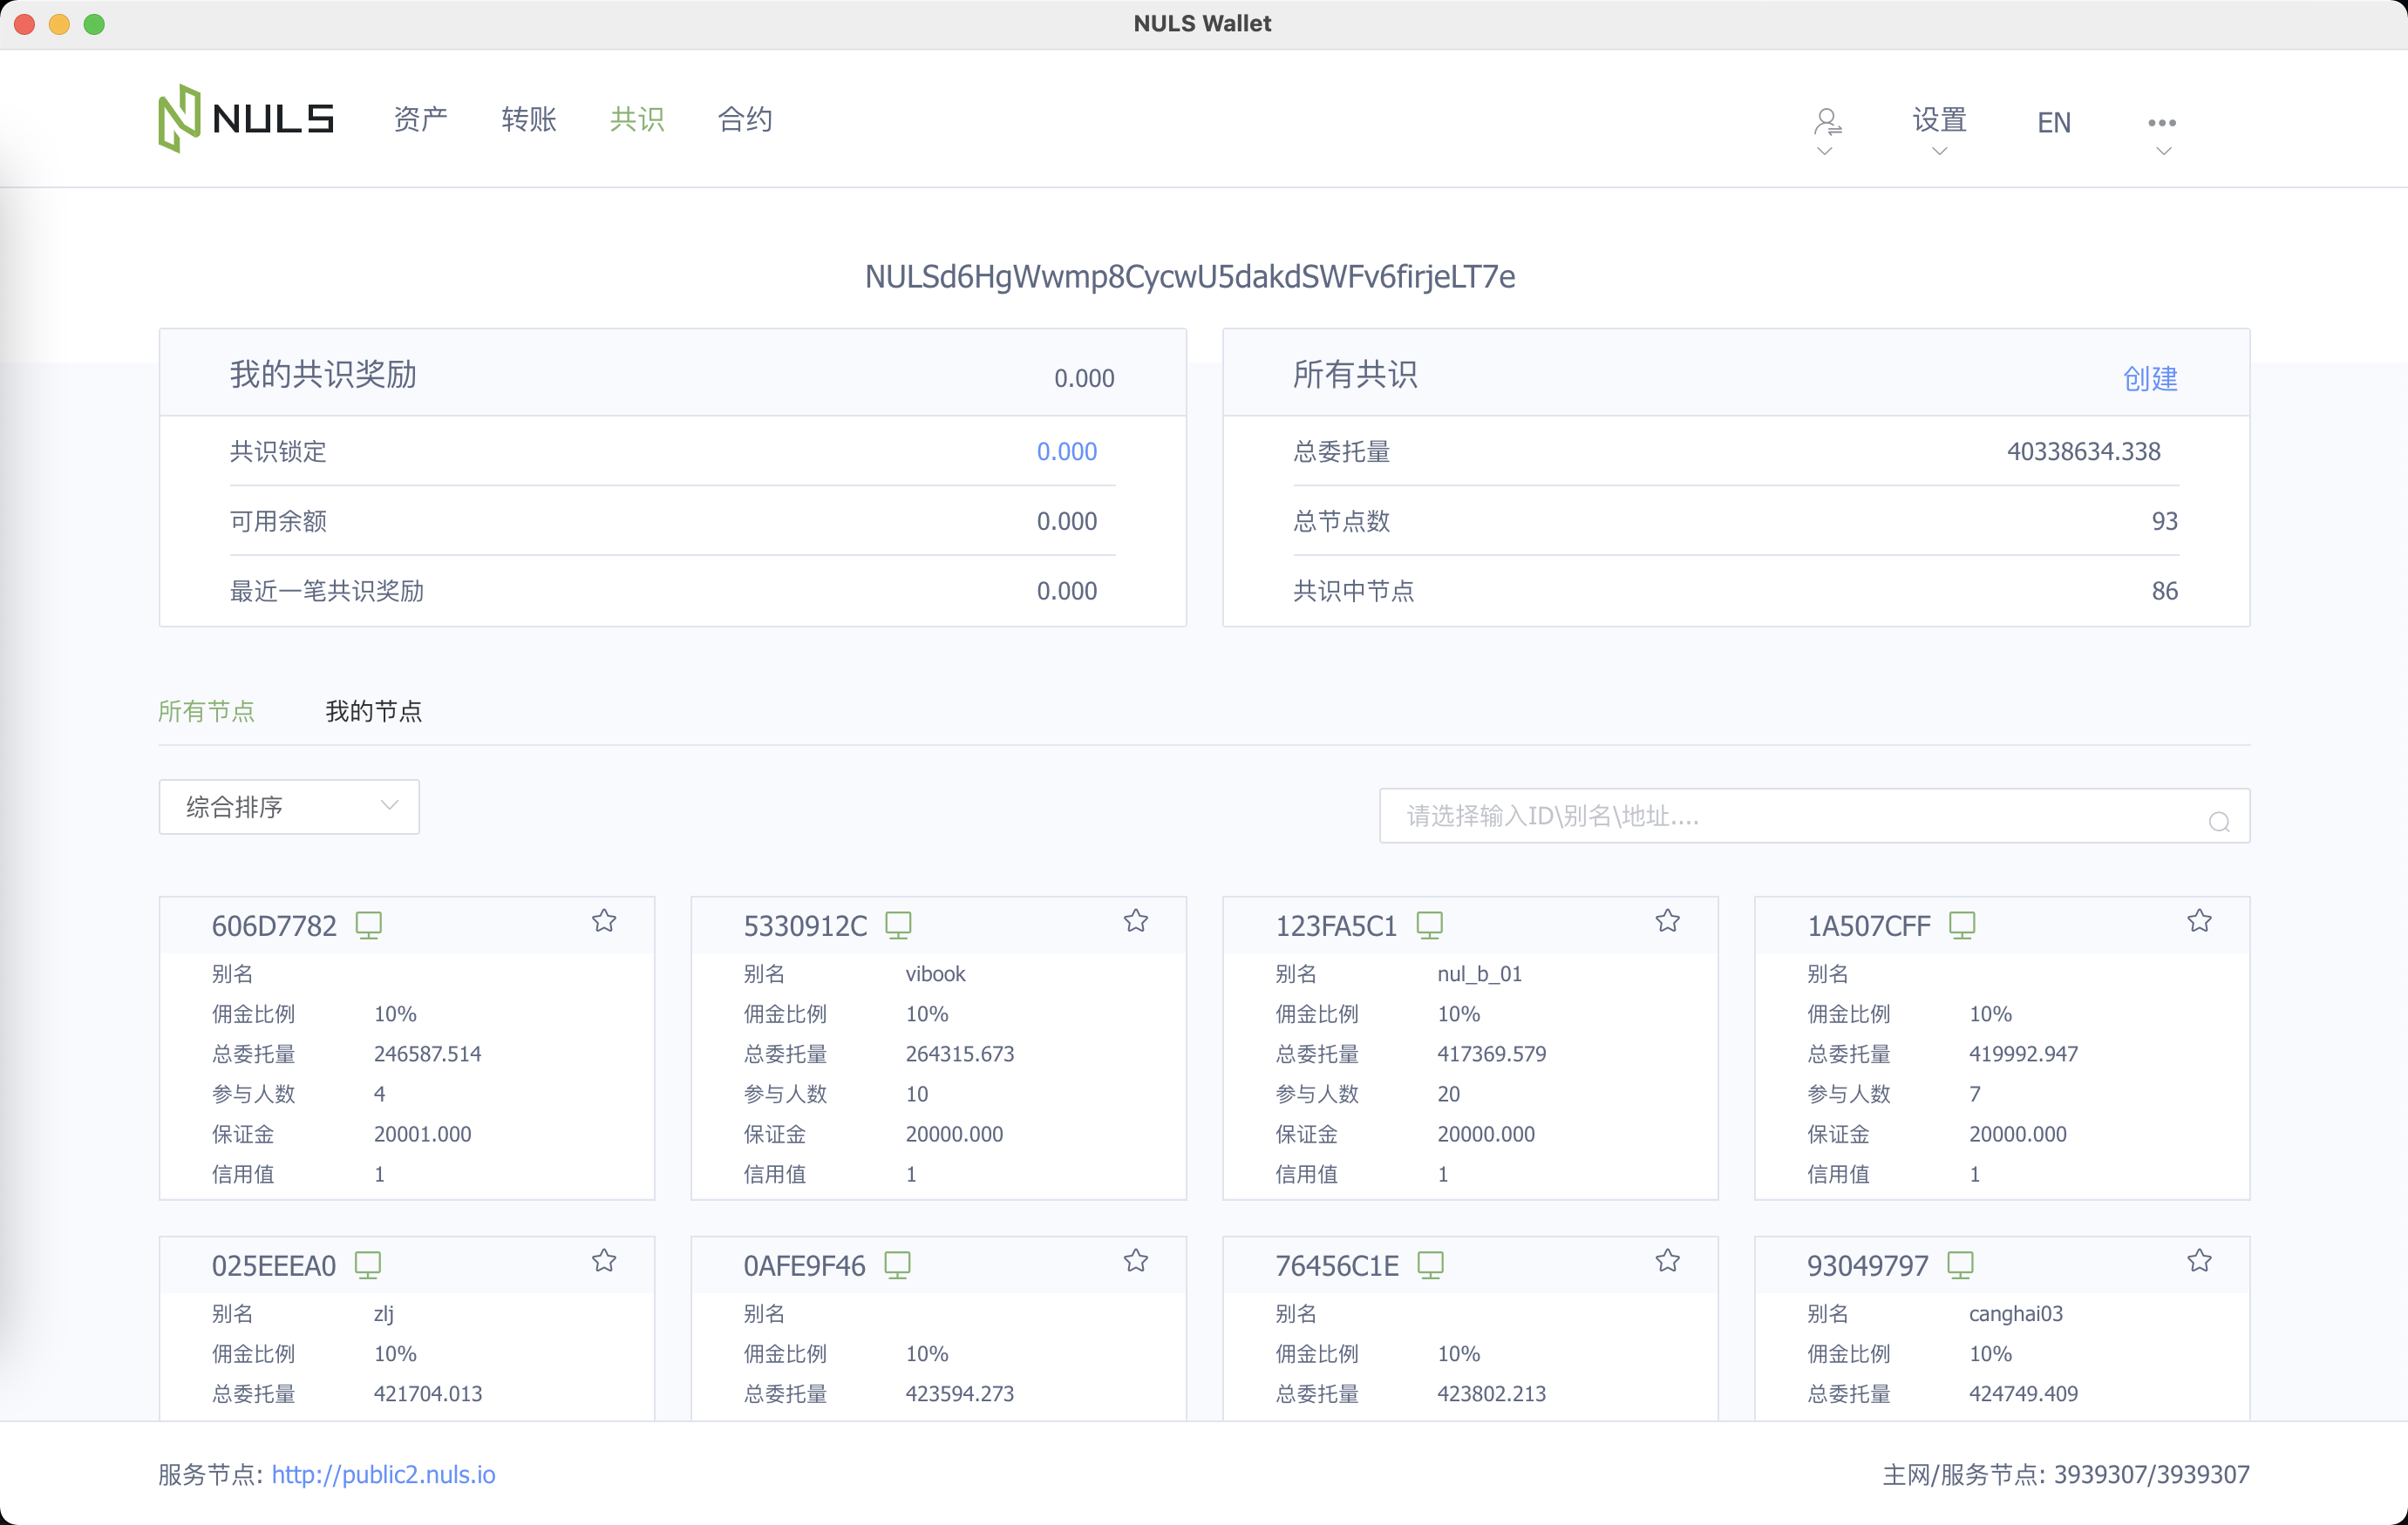Click the monitor icon next to 76456C1E
The height and width of the screenshot is (1525, 2408).
1431,1264
